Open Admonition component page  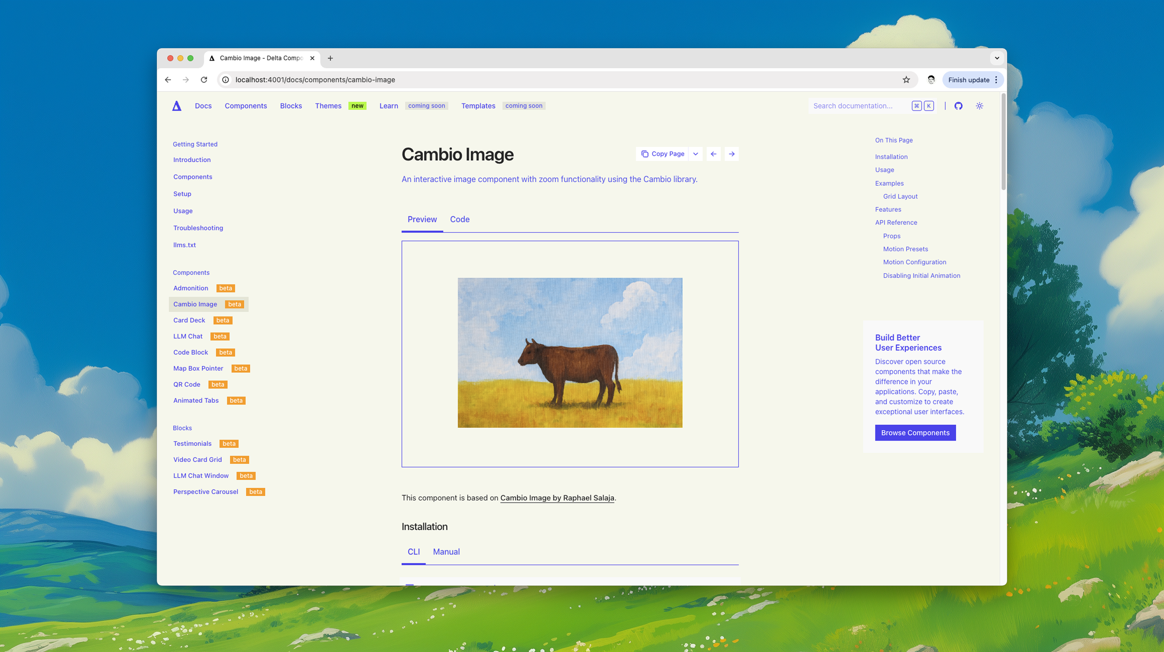pyautogui.click(x=191, y=288)
